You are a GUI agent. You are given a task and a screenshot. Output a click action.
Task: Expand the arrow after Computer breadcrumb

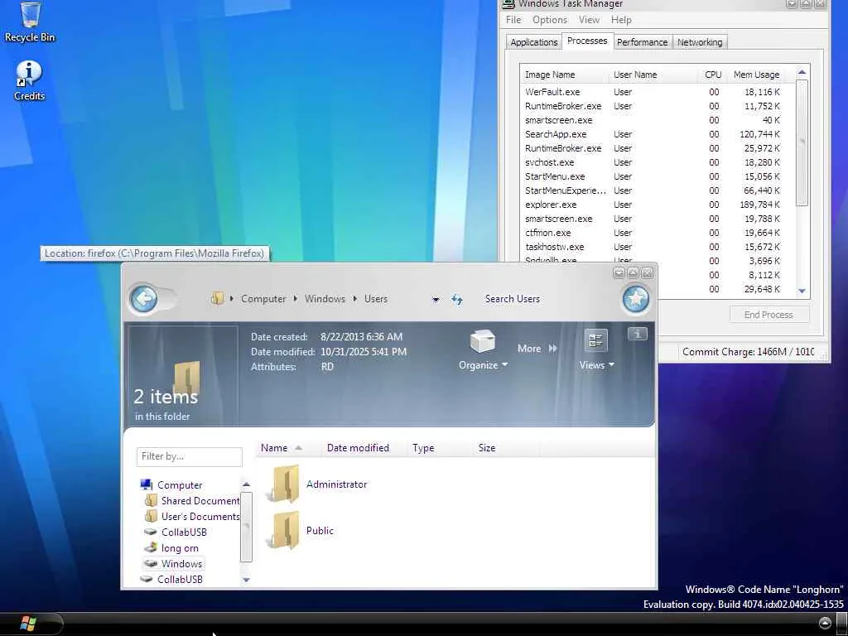click(296, 298)
